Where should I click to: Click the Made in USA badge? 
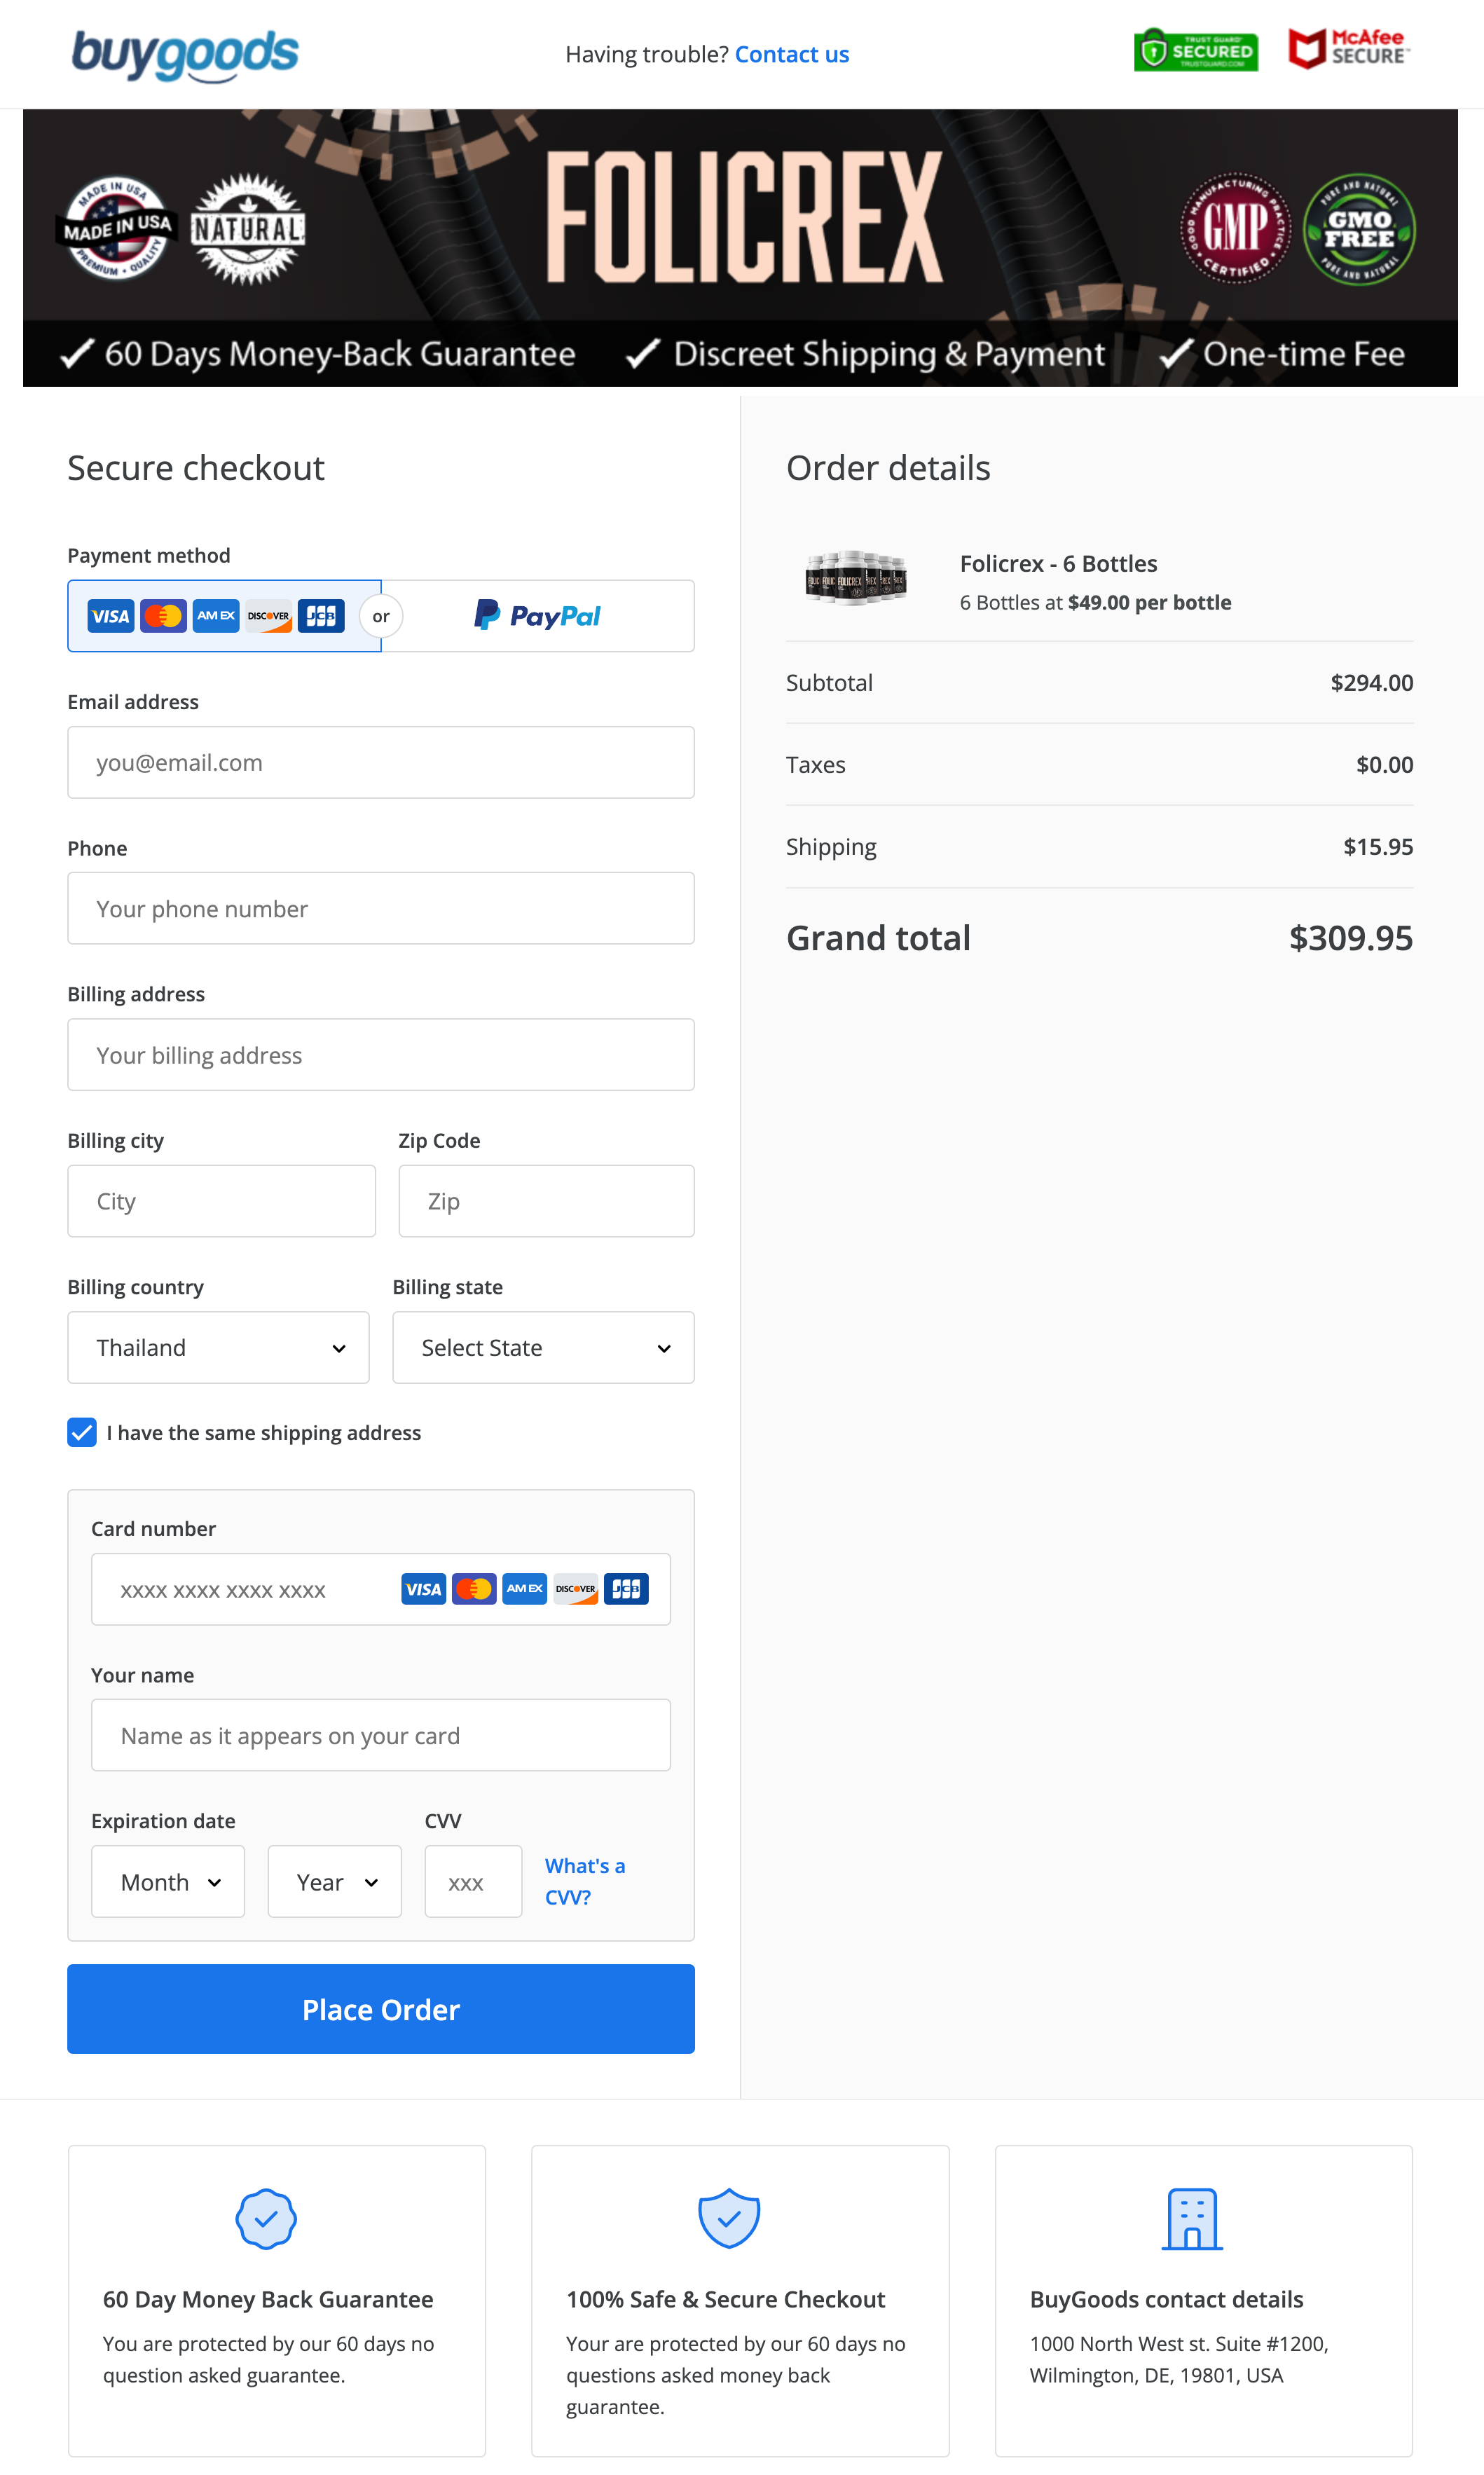click(118, 229)
